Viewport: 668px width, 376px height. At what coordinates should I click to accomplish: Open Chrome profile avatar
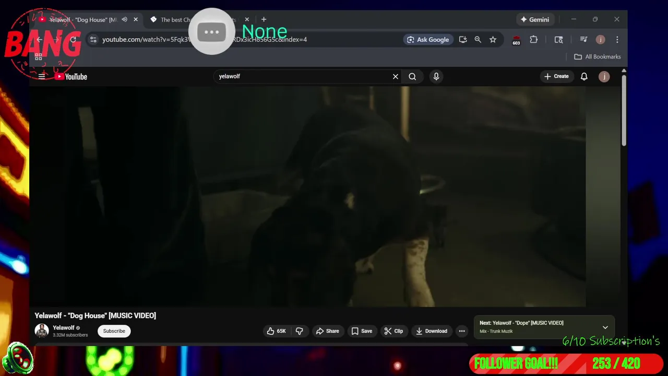(x=601, y=40)
